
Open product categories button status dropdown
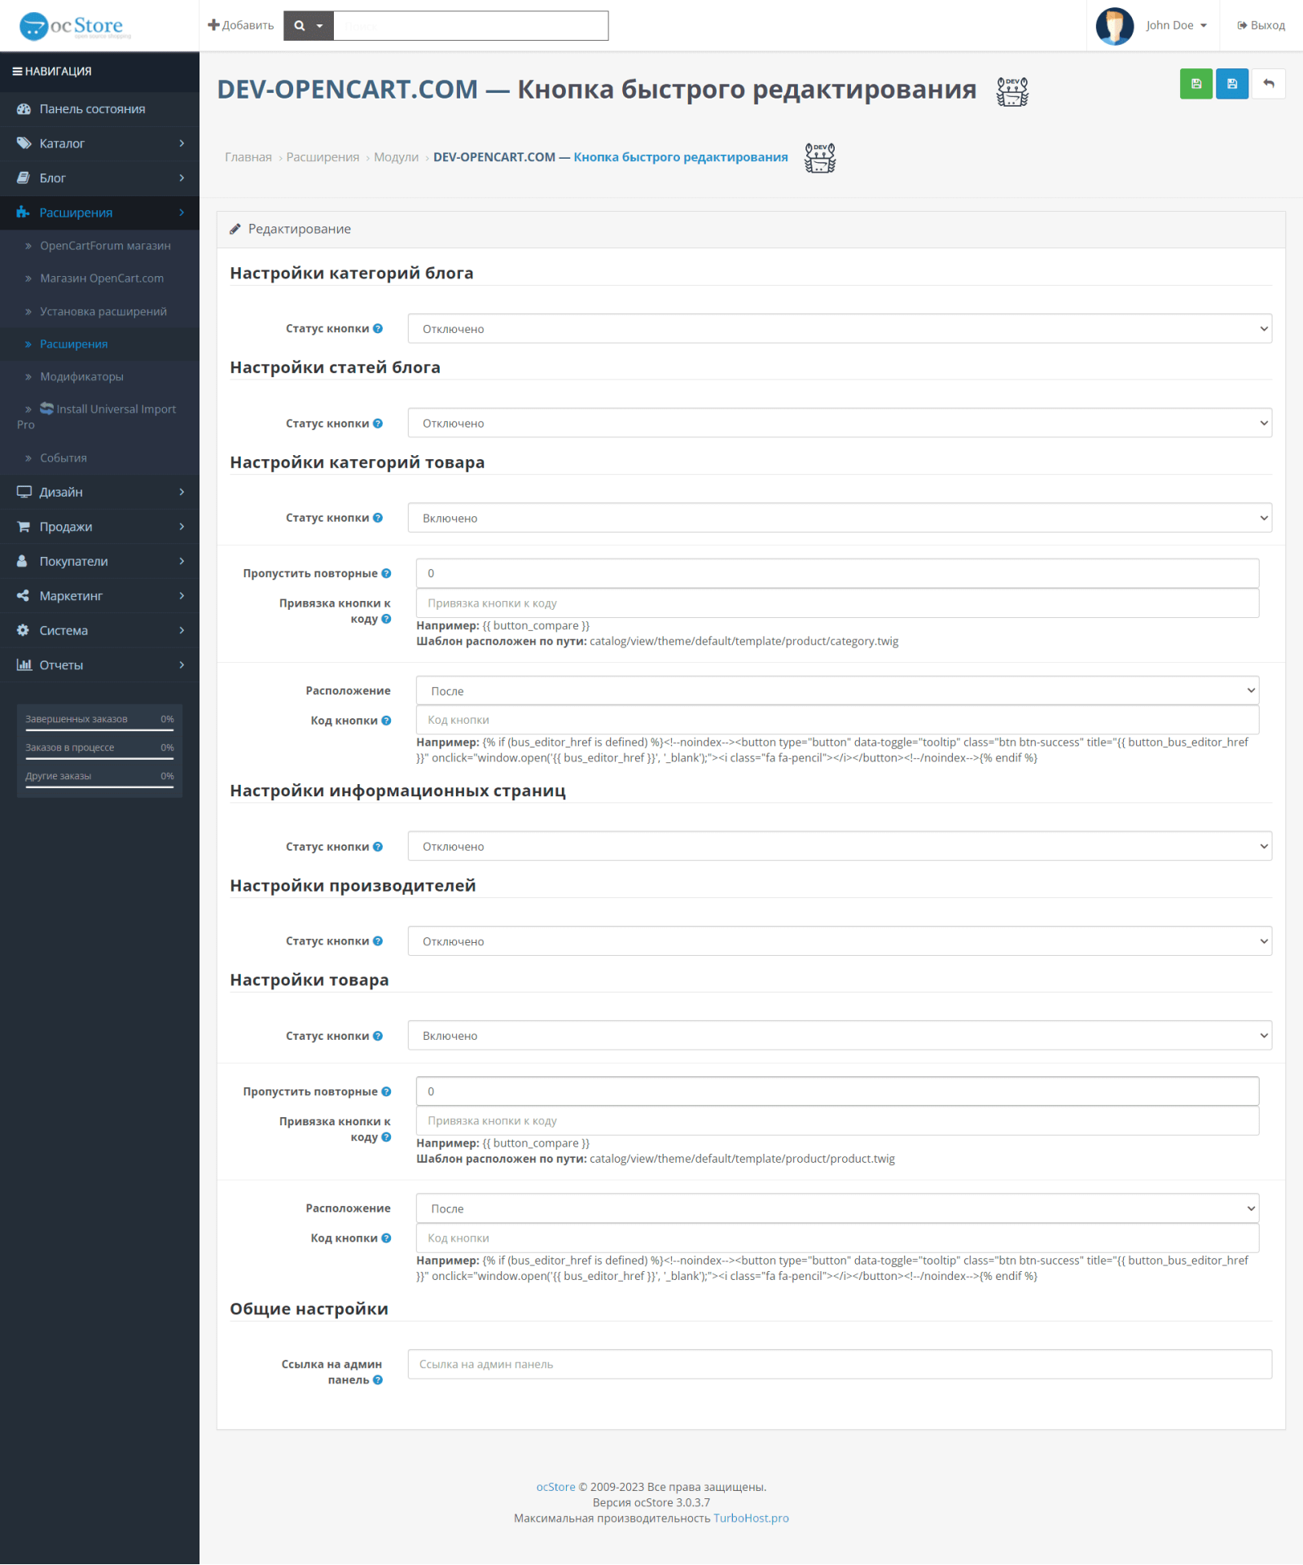pyautogui.click(x=840, y=518)
